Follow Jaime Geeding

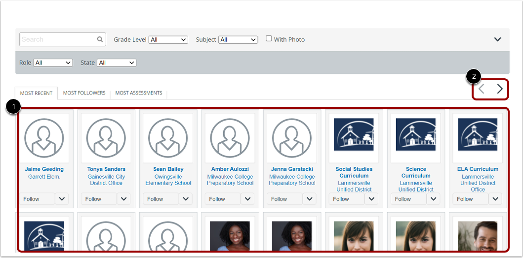coord(37,199)
